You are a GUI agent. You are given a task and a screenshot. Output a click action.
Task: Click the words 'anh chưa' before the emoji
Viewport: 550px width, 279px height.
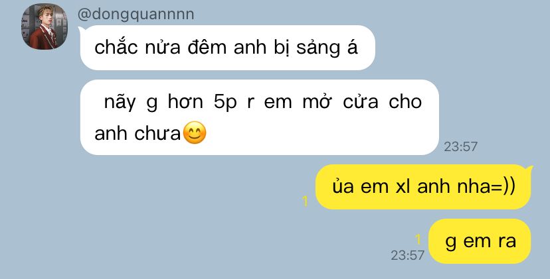click(137, 133)
